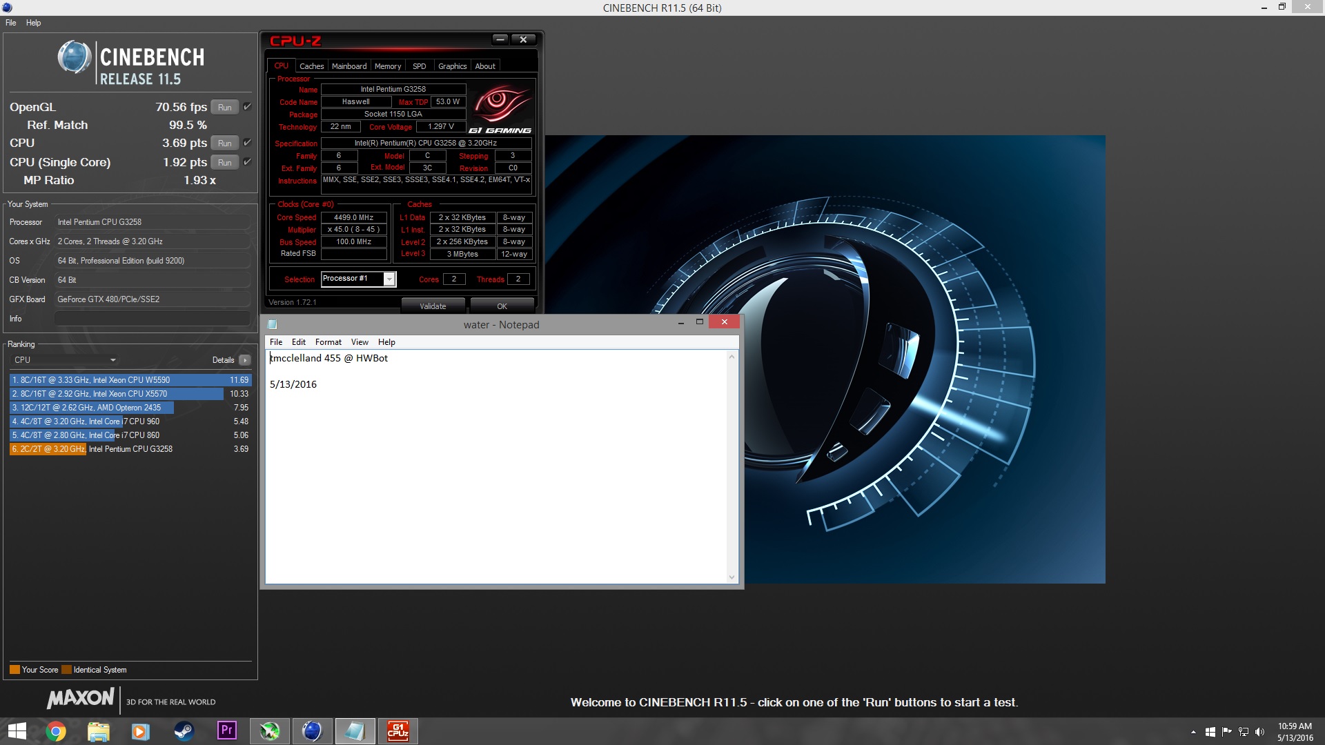Screen dimensions: 1325x745
Task: Open the network tray icon
Action: [x=1244, y=732]
